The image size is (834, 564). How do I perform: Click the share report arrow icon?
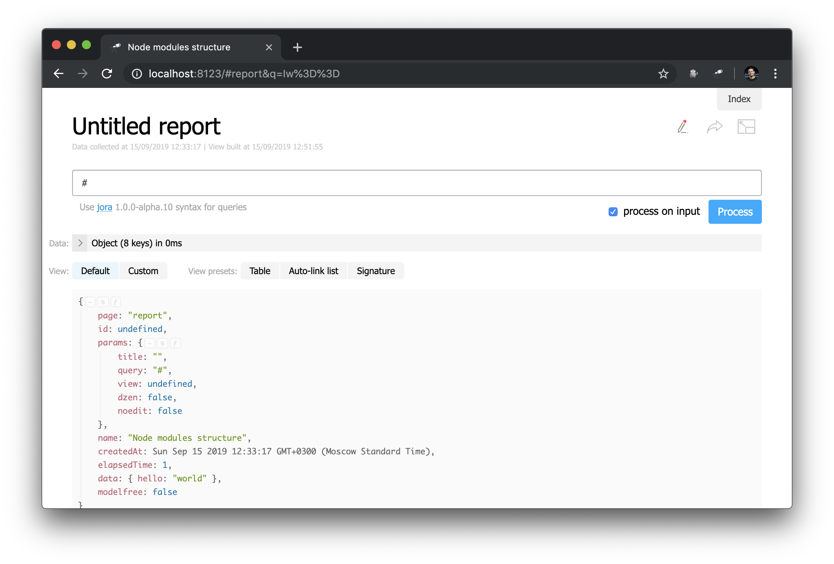tap(714, 127)
